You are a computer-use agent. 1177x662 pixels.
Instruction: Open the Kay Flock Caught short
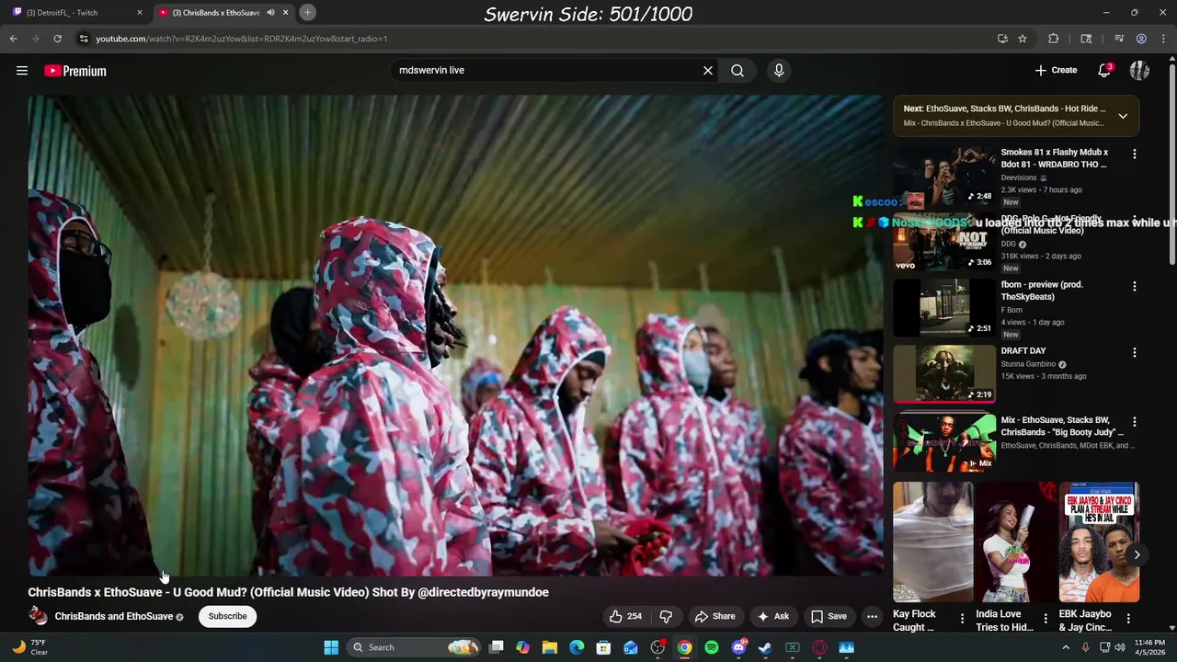[932, 542]
